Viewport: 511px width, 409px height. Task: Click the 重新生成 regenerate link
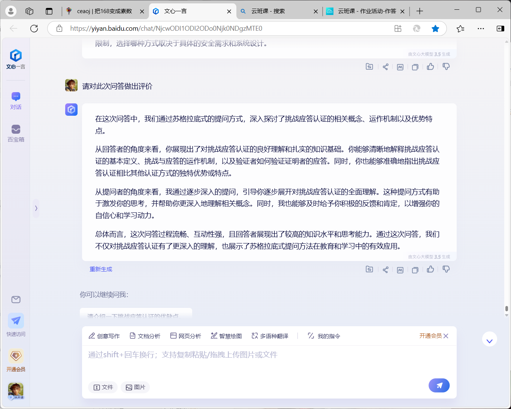click(x=101, y=269)
